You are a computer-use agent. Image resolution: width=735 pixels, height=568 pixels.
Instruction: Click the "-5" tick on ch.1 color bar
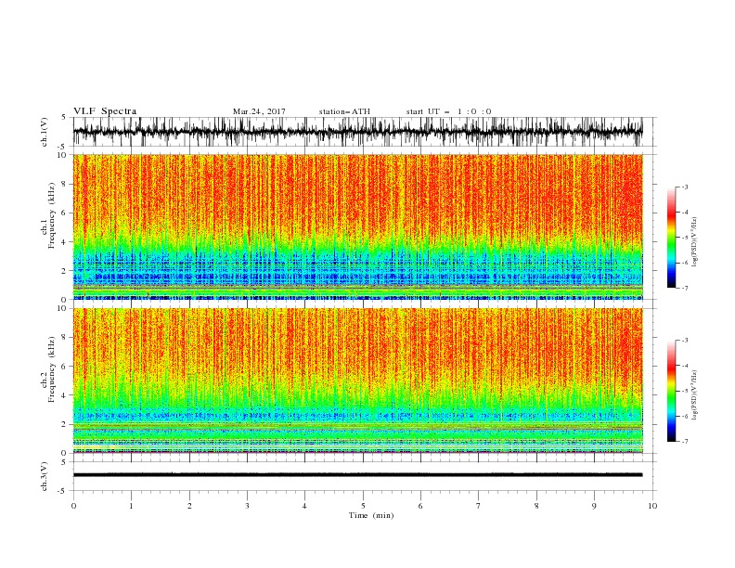click(x=685, y=238)
